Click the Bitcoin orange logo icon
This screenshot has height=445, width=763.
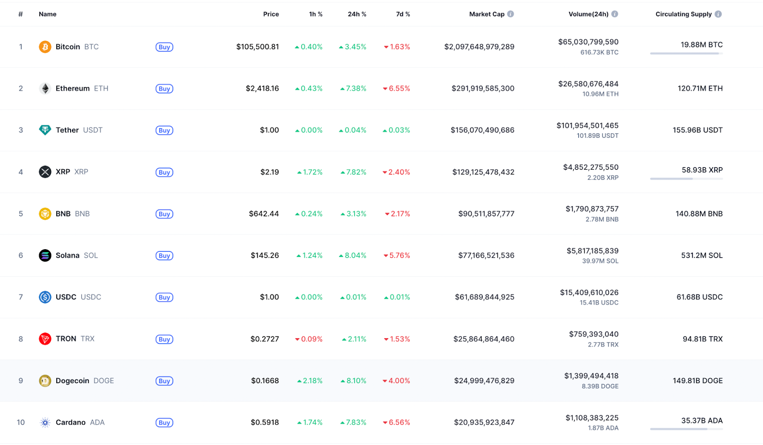(x=45, y=47)
